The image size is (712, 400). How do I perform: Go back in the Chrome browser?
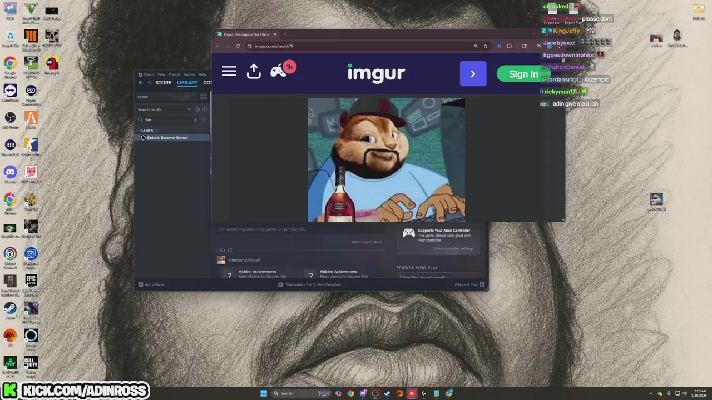pos(217,46)
